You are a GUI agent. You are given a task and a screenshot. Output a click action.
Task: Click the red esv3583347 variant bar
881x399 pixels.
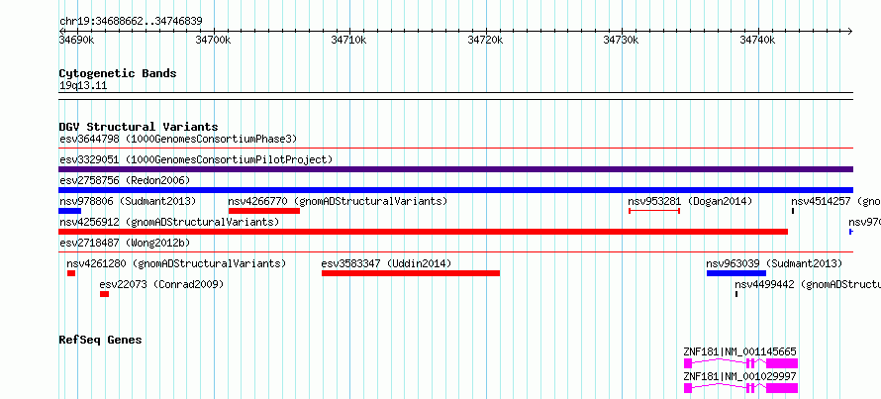[411, 273]
